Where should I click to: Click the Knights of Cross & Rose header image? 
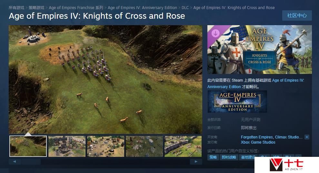(x=259, y=49)
